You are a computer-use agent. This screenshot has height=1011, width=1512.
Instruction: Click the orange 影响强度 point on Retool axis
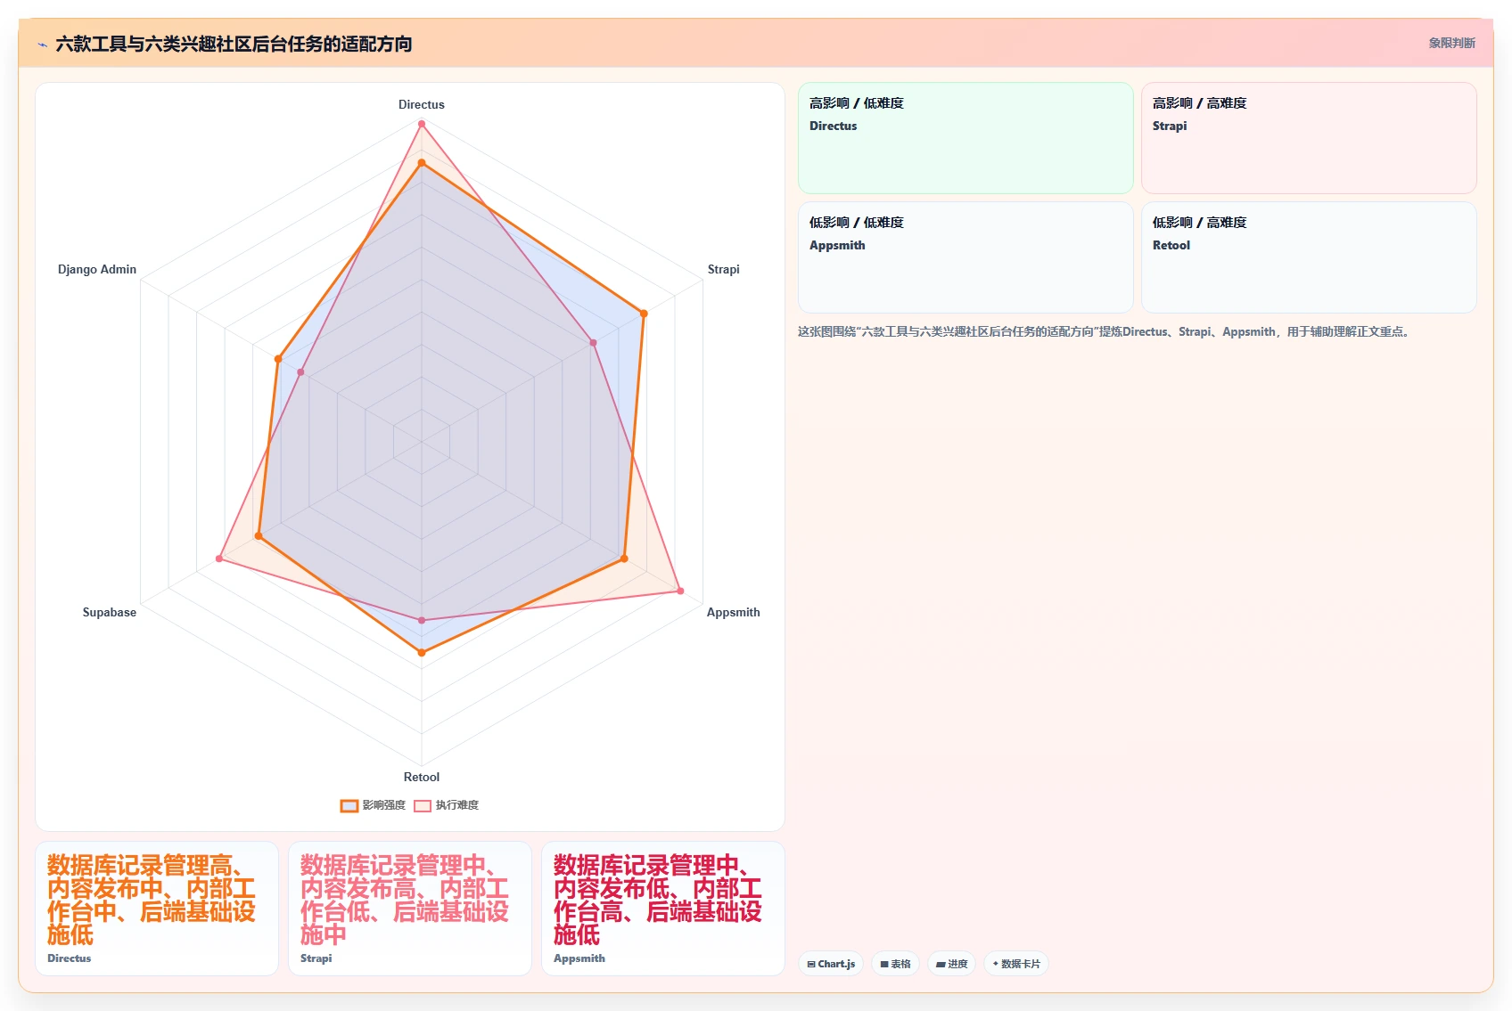click(x=422, y=653)
